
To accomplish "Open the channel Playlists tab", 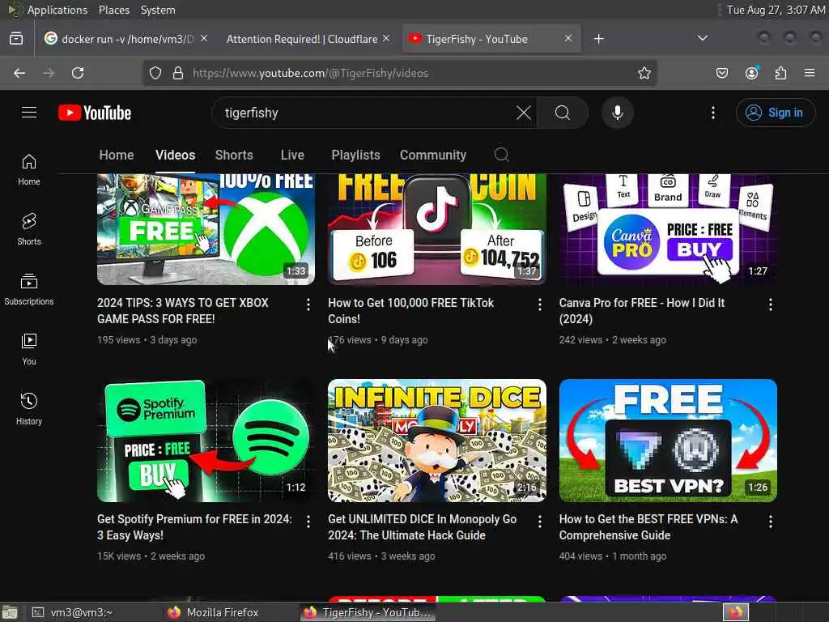I will click(356, 155).
